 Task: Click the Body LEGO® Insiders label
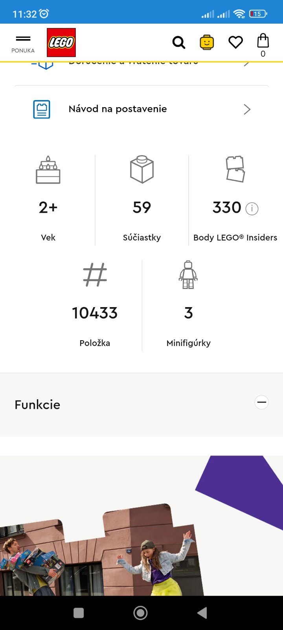[x=235, y=237]
